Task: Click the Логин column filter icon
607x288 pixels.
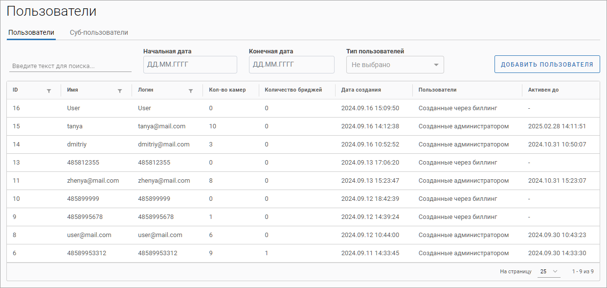Action: 191,91
